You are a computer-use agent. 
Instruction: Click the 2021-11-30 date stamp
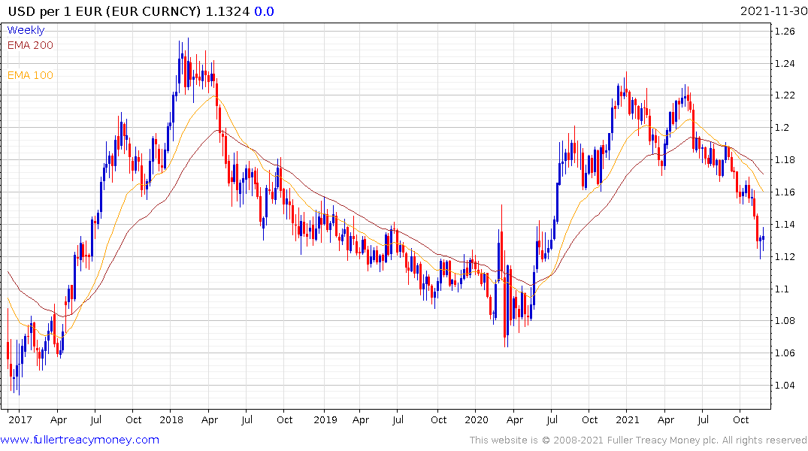click(x=773, y=11)
